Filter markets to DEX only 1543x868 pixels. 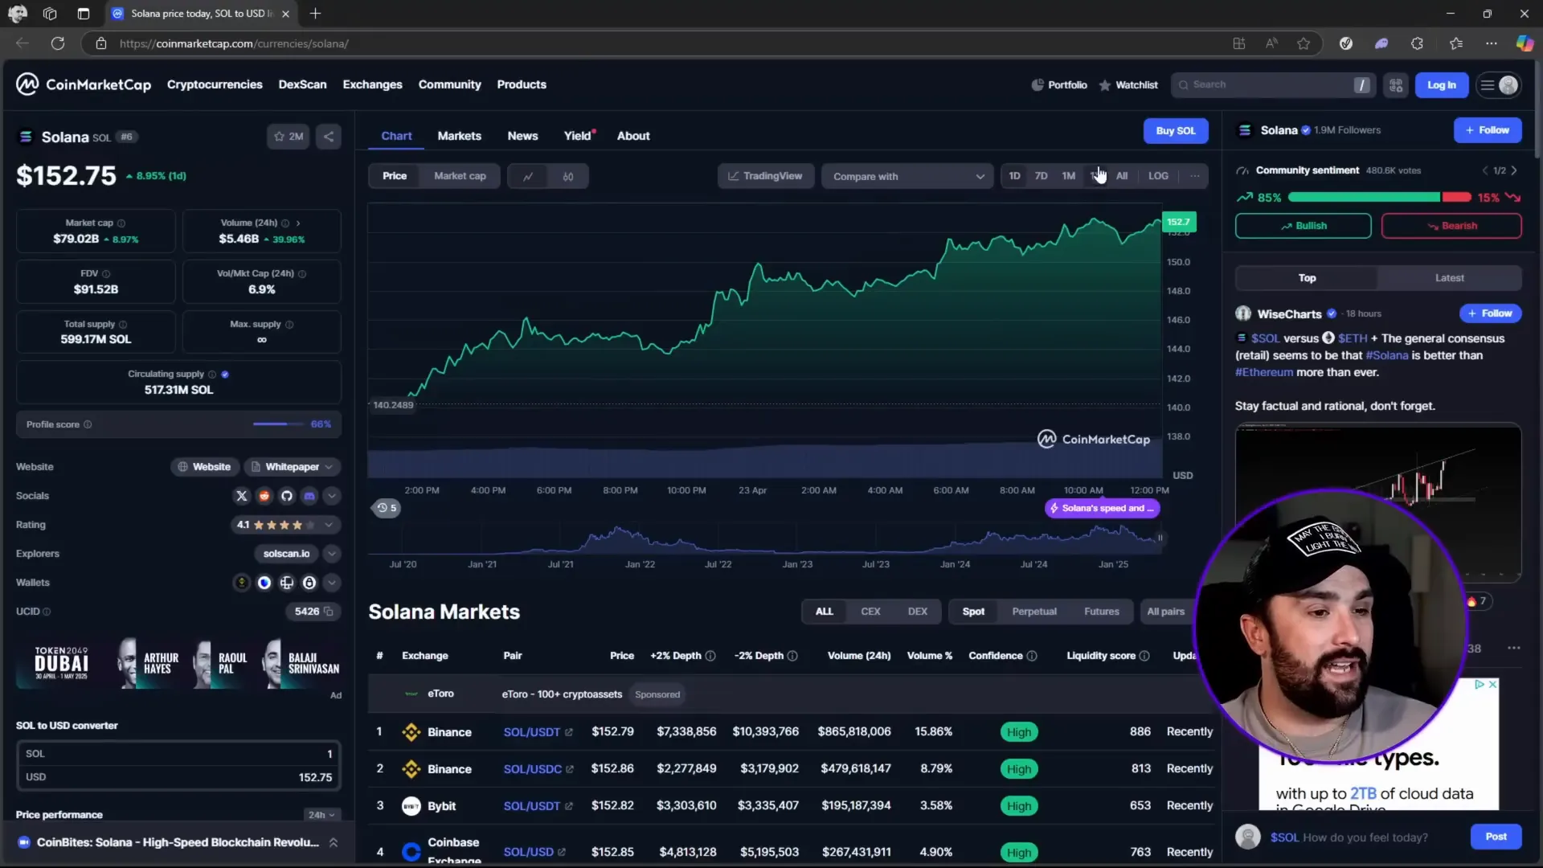(x=918, y=612)
